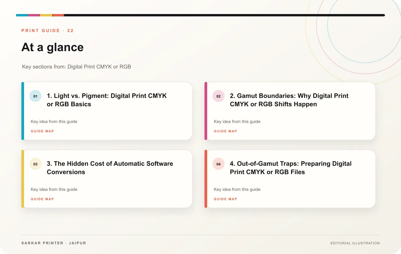Screen dimensions: 401x254
Task: Click GUIDE MAP under Hidden Cost card
Action: point(42,199)
